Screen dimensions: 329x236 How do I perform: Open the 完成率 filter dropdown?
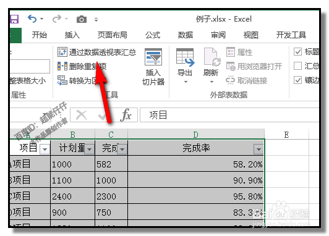(258, 150)
